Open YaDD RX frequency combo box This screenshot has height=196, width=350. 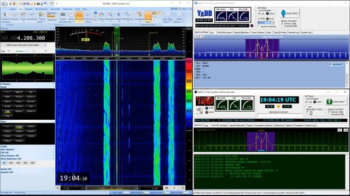[266, 23]
